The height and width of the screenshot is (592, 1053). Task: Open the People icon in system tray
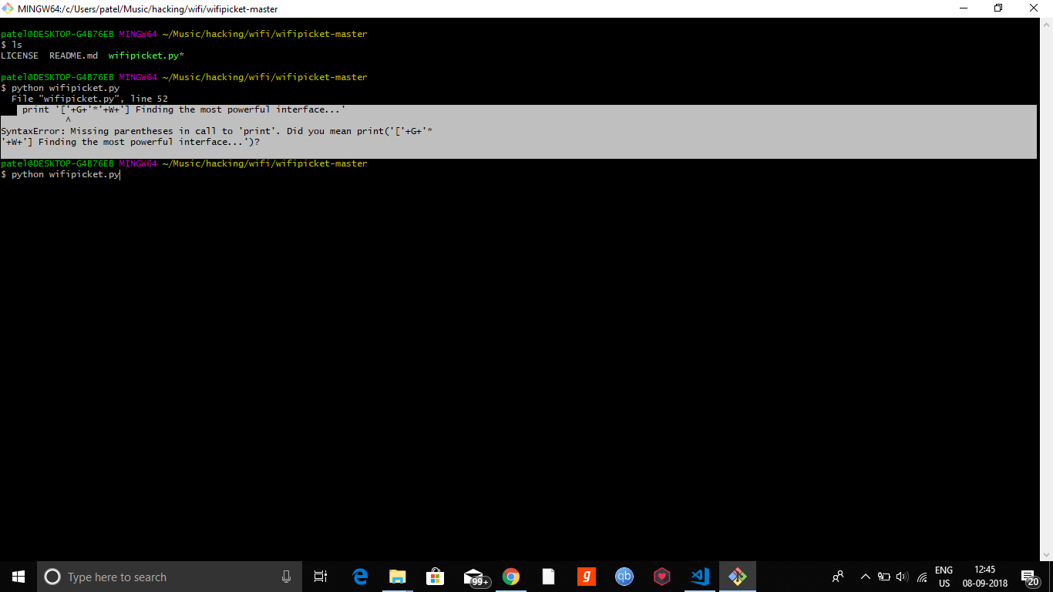click(x=838, y=577)
